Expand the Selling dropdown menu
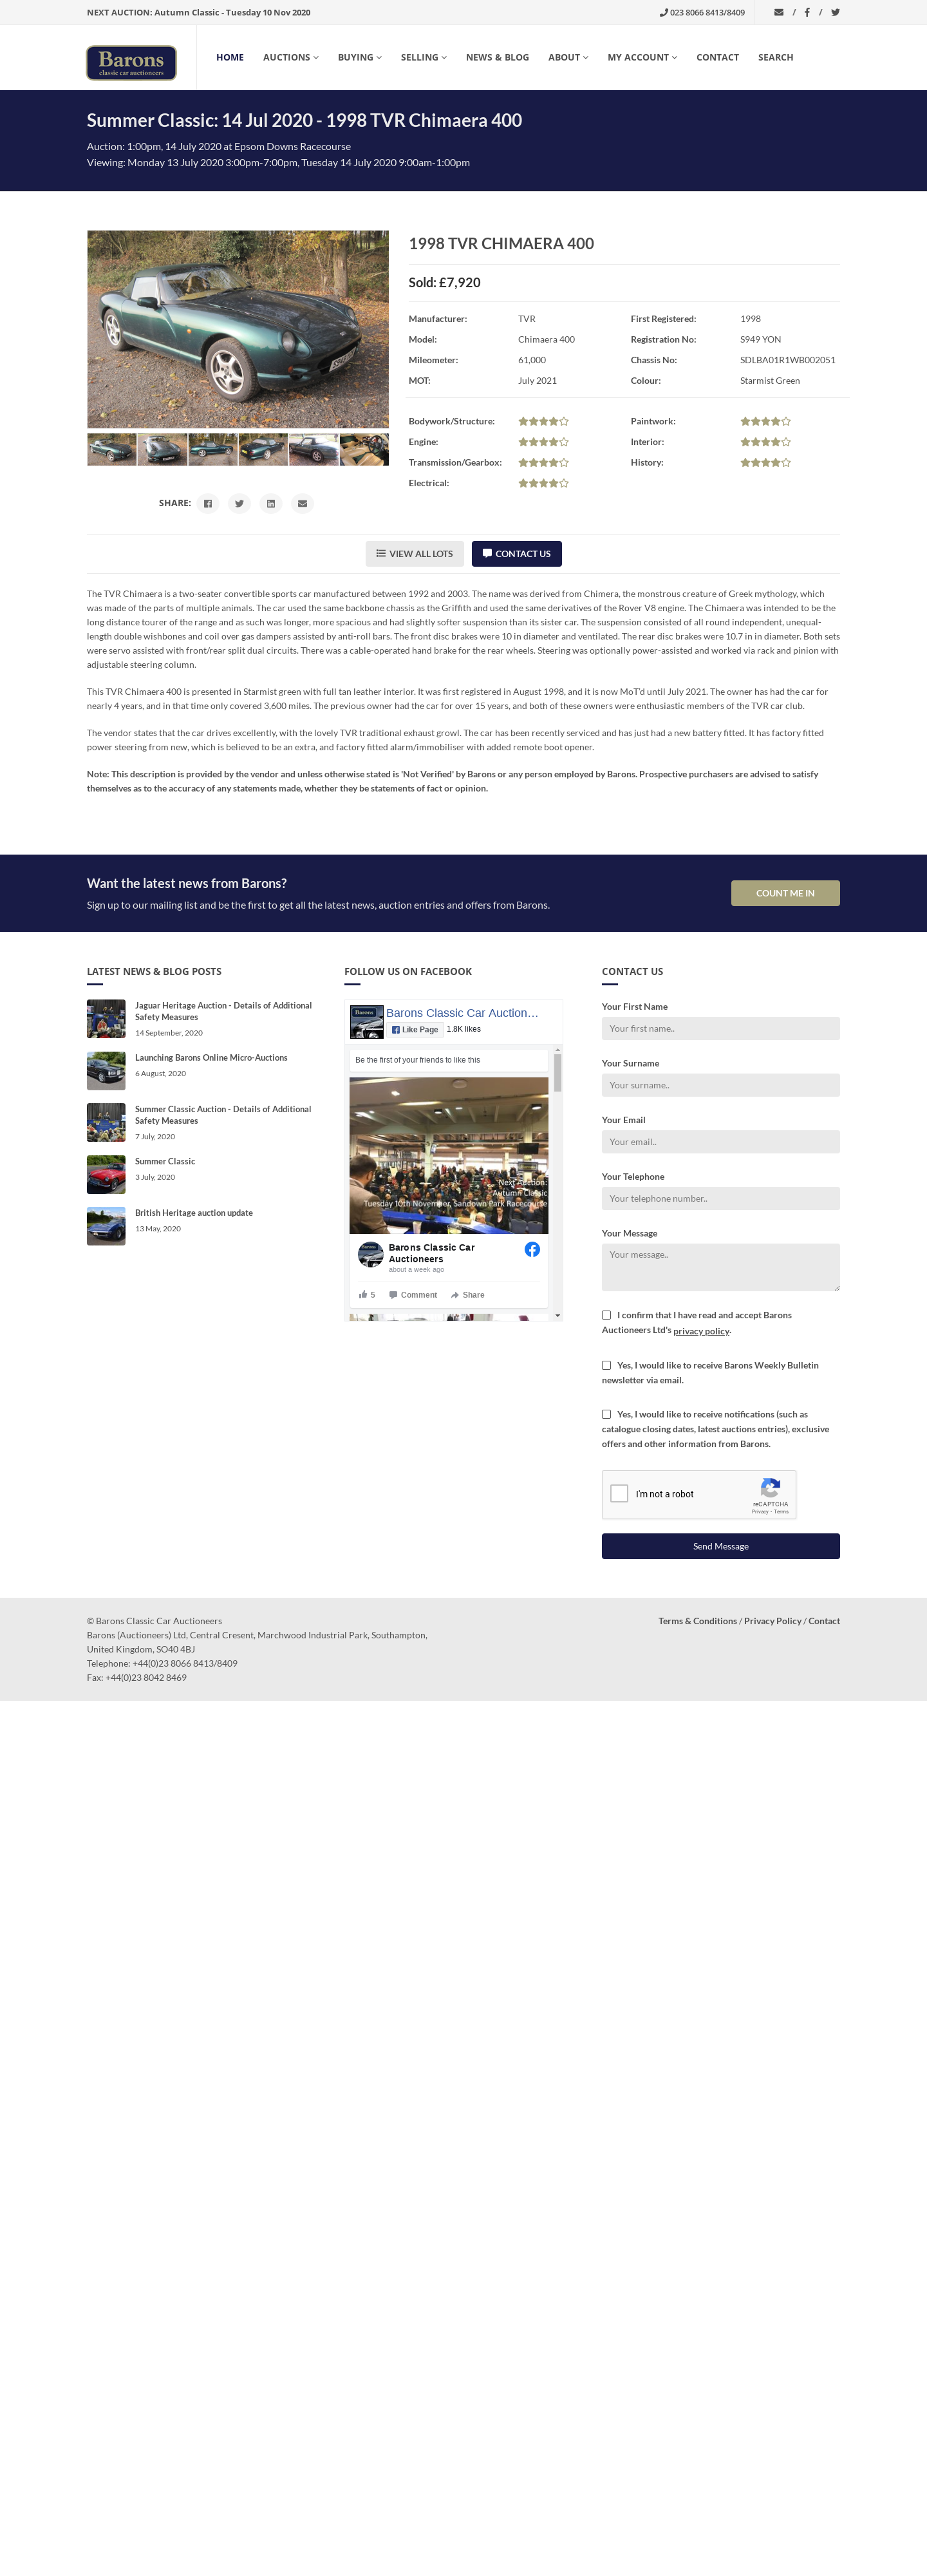The height and width of the screenshot is (2576, 927). (x=424, y=57)
